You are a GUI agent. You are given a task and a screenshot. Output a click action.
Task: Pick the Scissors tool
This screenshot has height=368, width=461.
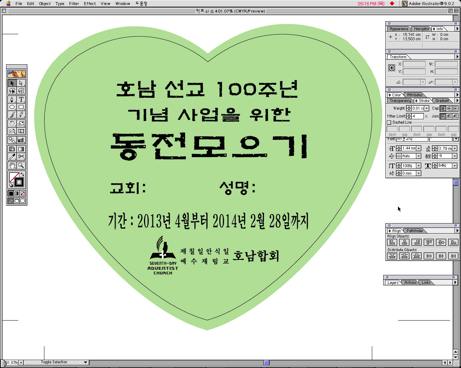coord(21,157)
